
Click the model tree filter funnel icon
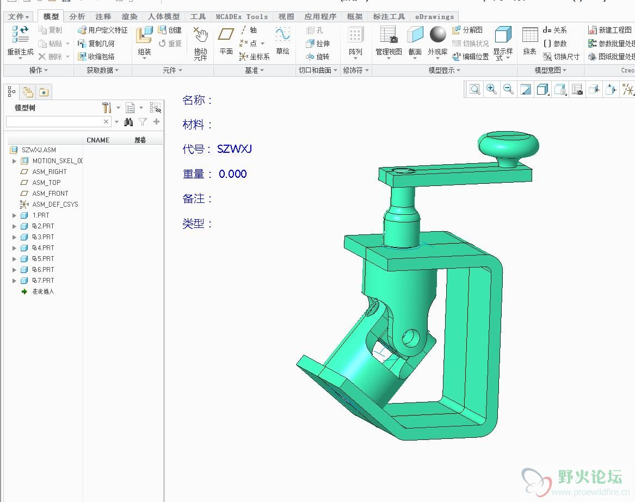coord(143,122)
